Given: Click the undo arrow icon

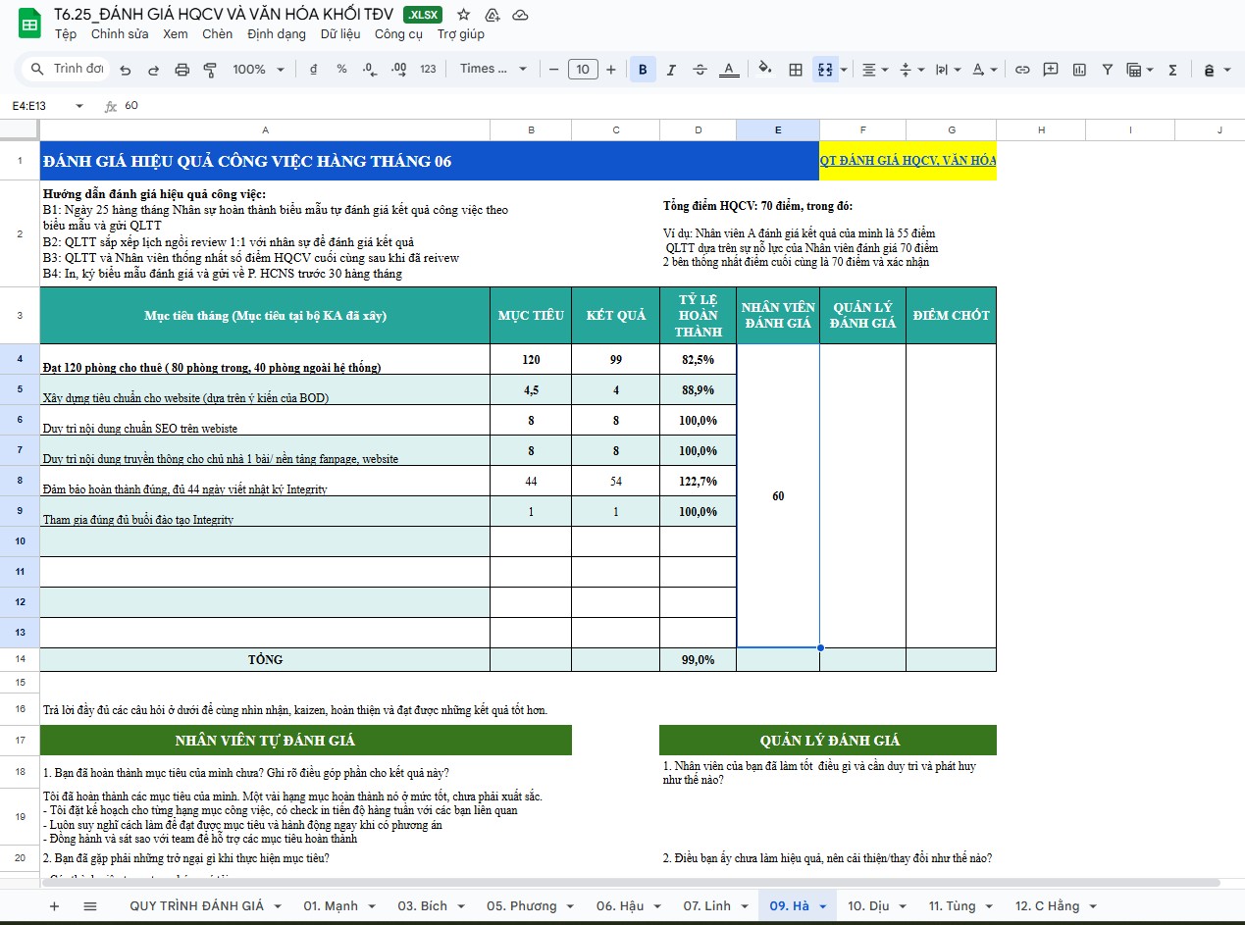Looking at the screenshot, I should [125, 70].
